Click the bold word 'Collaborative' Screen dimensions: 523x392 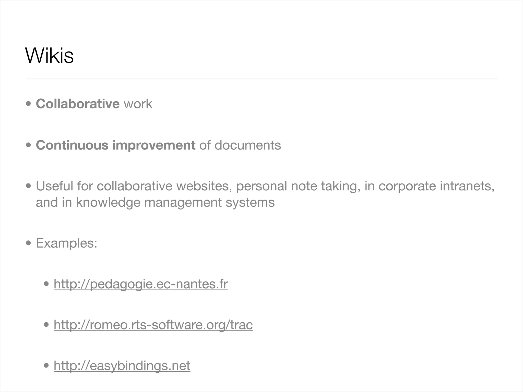(78, 104)
